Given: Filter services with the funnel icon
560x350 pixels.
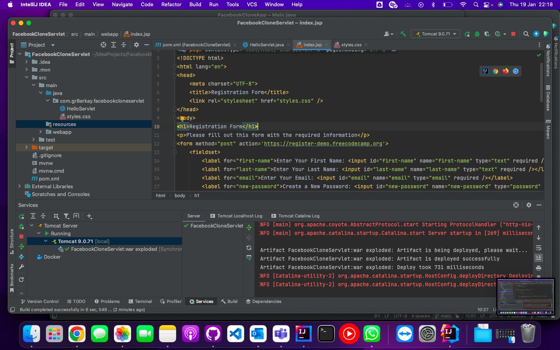Looking at the screenshot, I should click(x=66, y=216).
